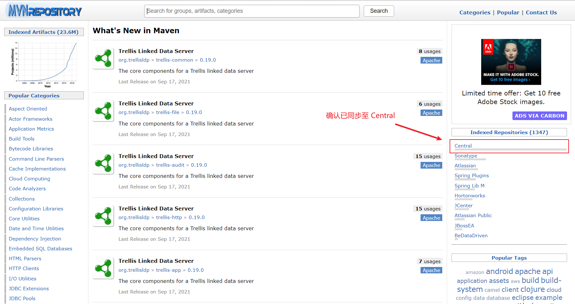The width and height of the screenshot is (575, 304).
Task: Open the Sonatype repository link
Action: 466,156
